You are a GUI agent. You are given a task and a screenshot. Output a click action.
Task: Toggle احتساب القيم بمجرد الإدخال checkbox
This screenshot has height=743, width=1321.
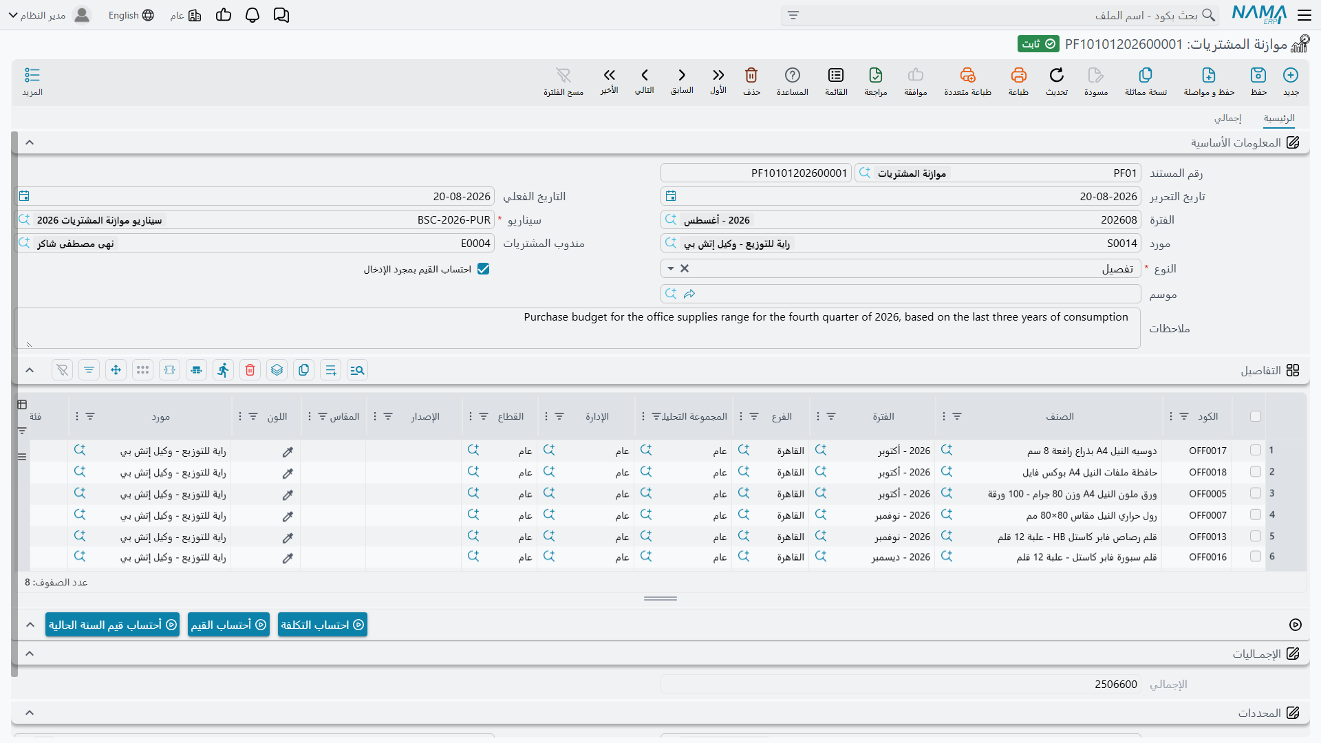pos(484,269)
